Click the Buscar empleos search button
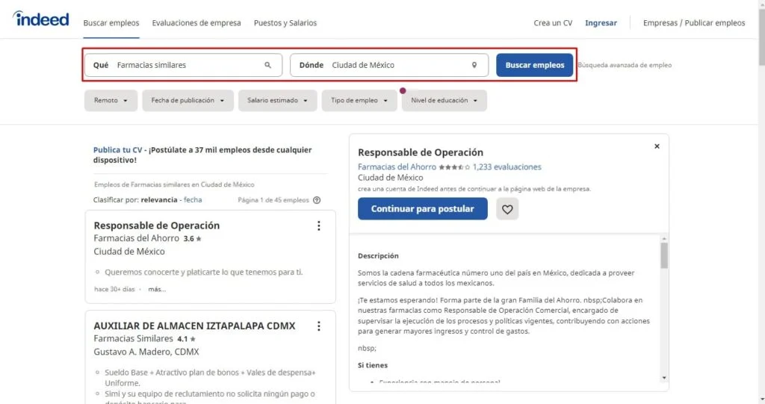765x404 pixels. [x=535, y=65]
